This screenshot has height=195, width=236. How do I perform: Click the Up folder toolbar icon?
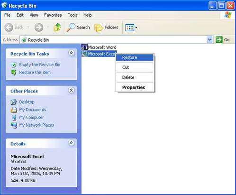coord(57,28)
